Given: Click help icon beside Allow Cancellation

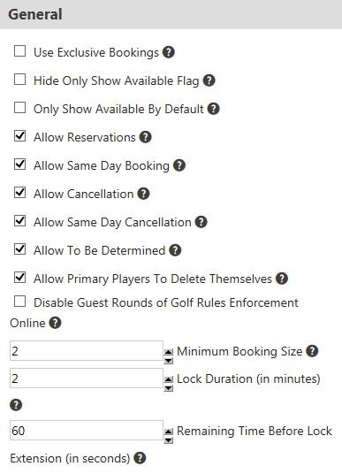Looking at the screenshot, I should 143,194.
